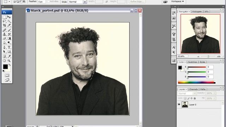Select the Blur tool
Screen dimensions: 226x127
point(5,43)
